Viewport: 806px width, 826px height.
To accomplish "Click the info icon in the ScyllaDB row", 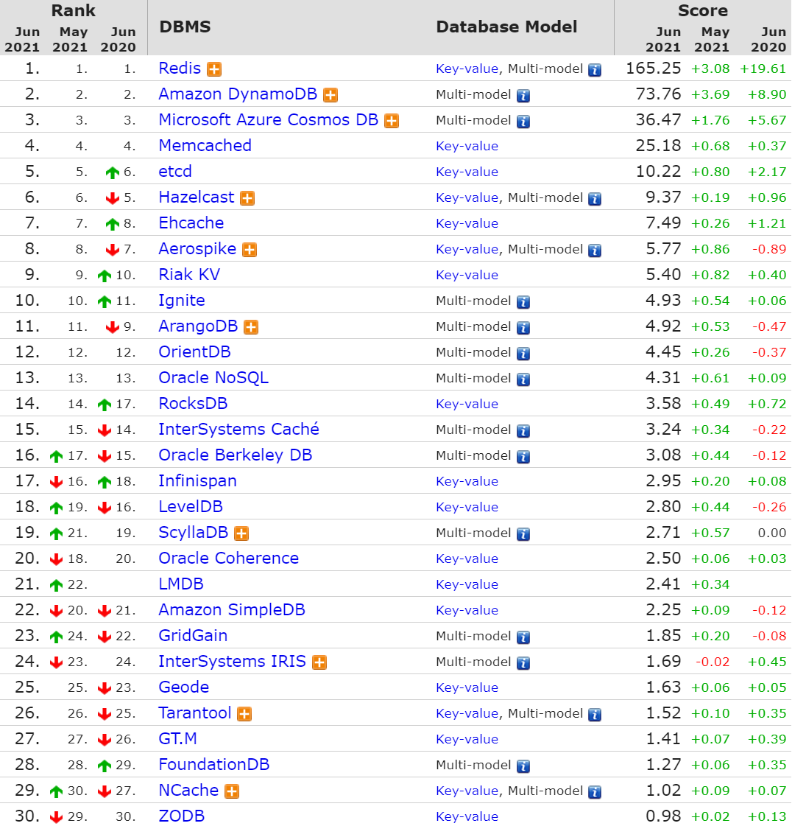I will pyautogui.click(x=523, y=535).
